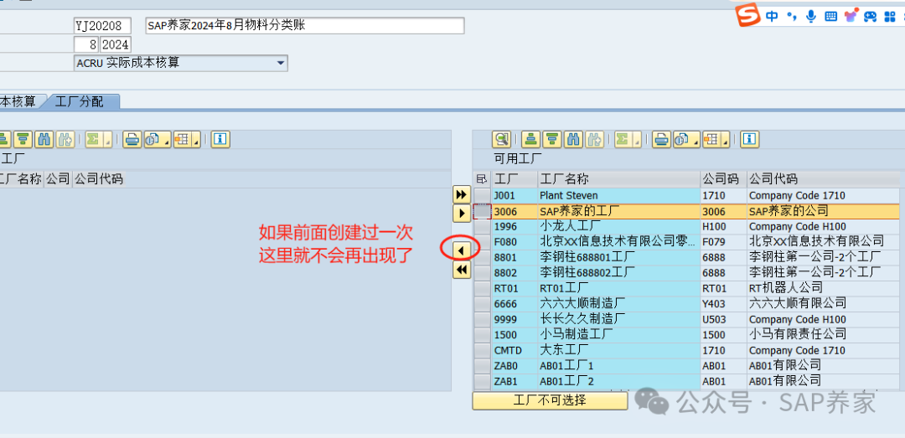Open Layout dropdown arrow in left plants toolbar

pos(195,141)
